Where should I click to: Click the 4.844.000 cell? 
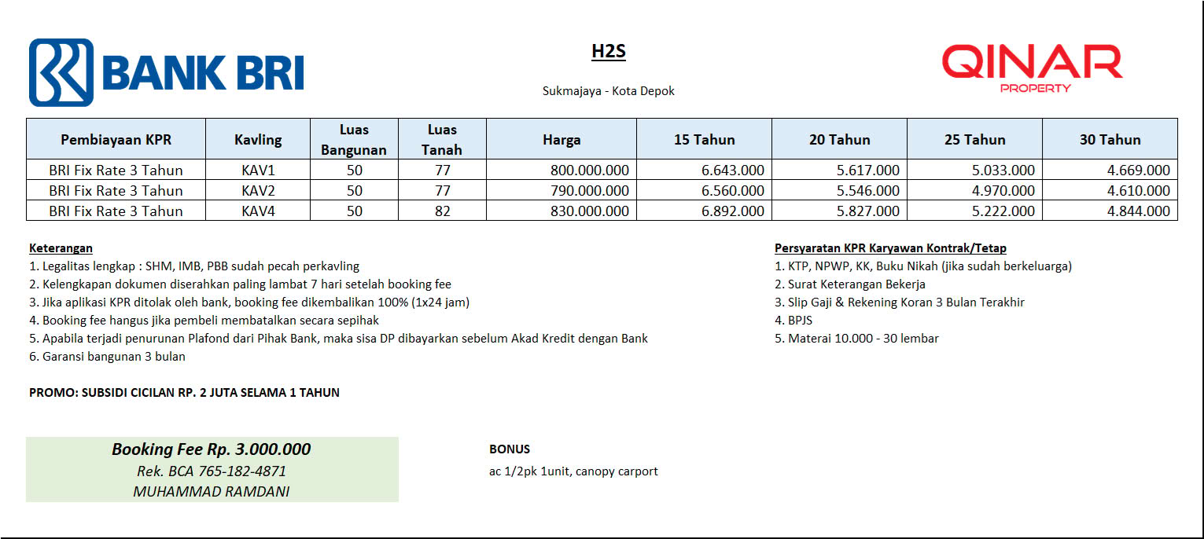click(1110, 211)
